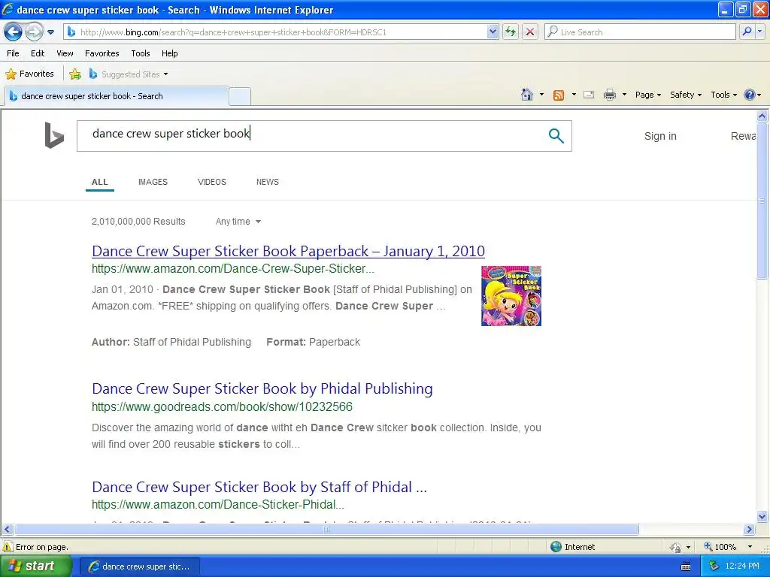
Task: Click the Live Search magnifier button
Action: tap(747, 32)
